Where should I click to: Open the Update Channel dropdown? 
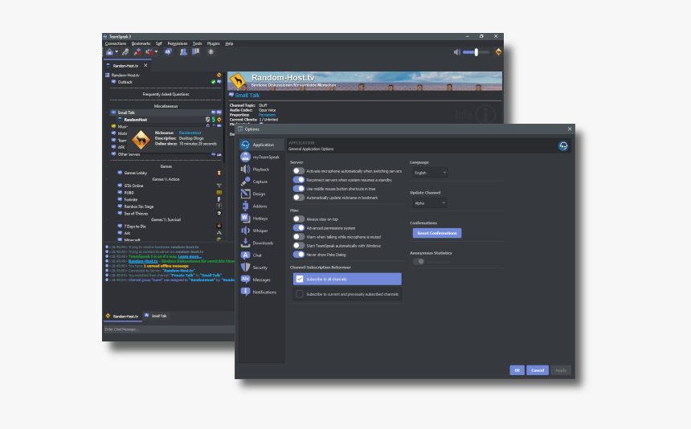430,203
